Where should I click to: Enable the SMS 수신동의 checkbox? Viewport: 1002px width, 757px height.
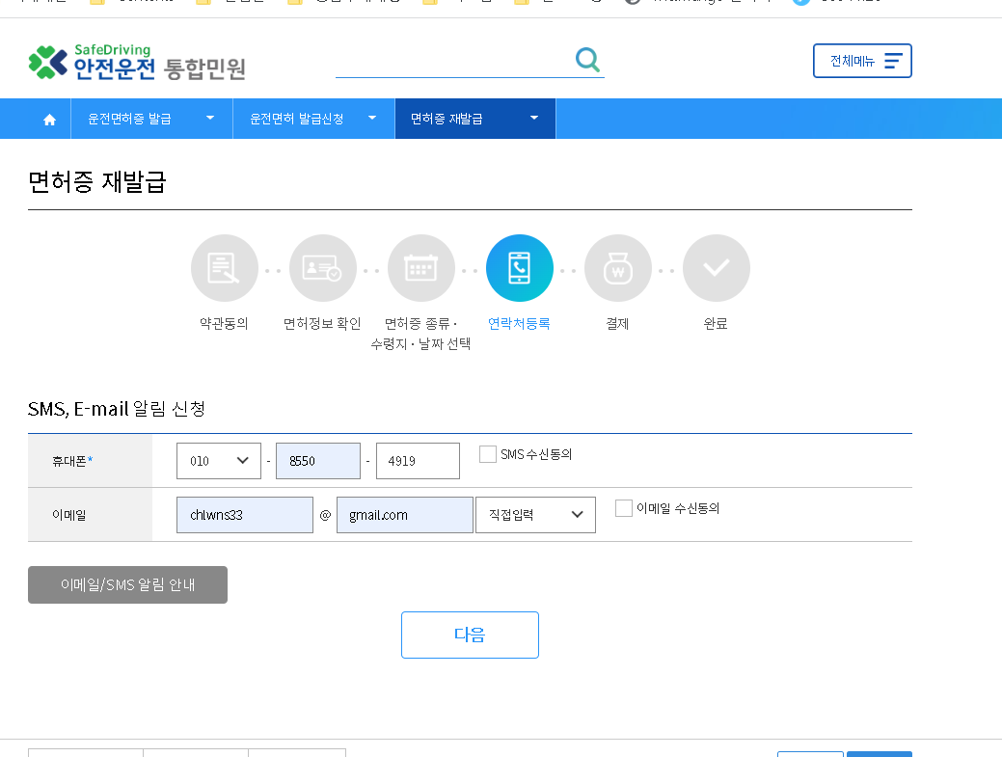tap(487, 453)
